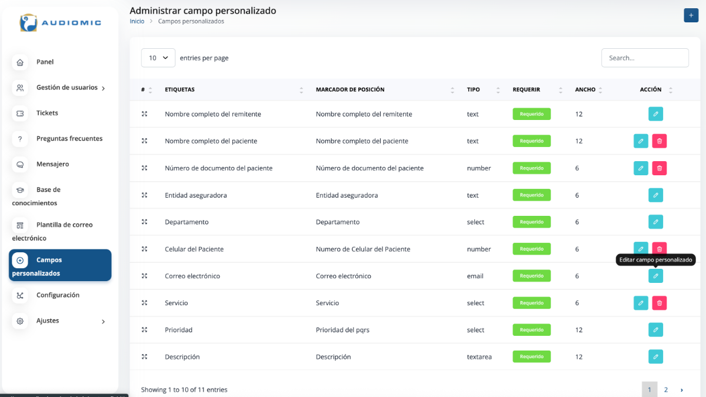Click the plus button to add custom field
The width and height of the screenshot is (706, 397).
691,15
